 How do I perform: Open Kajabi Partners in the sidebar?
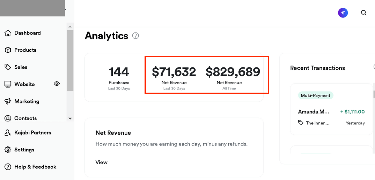coord(32,133)
